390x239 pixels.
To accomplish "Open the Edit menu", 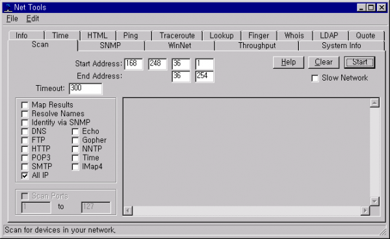I will (32, 19).
